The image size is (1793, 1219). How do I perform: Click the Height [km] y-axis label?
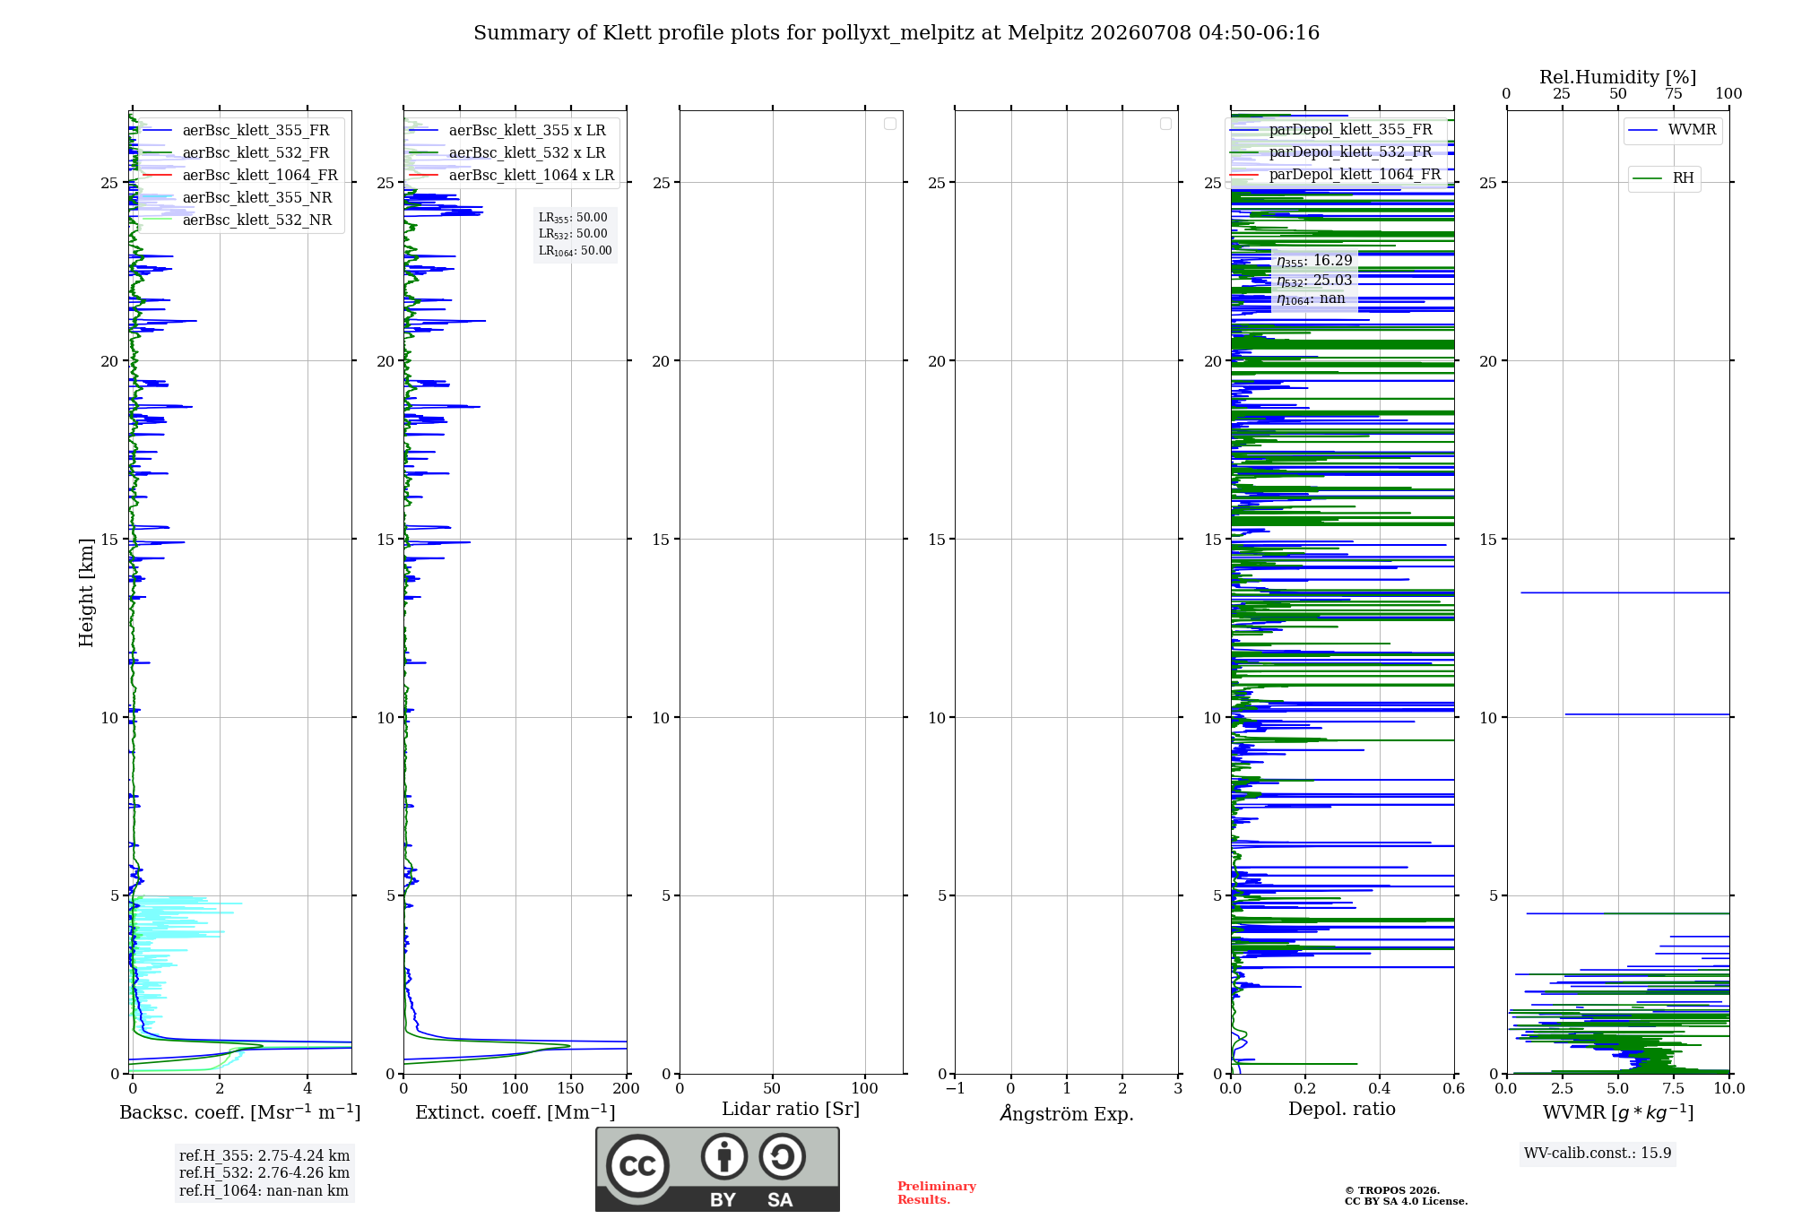coord(86,592)
